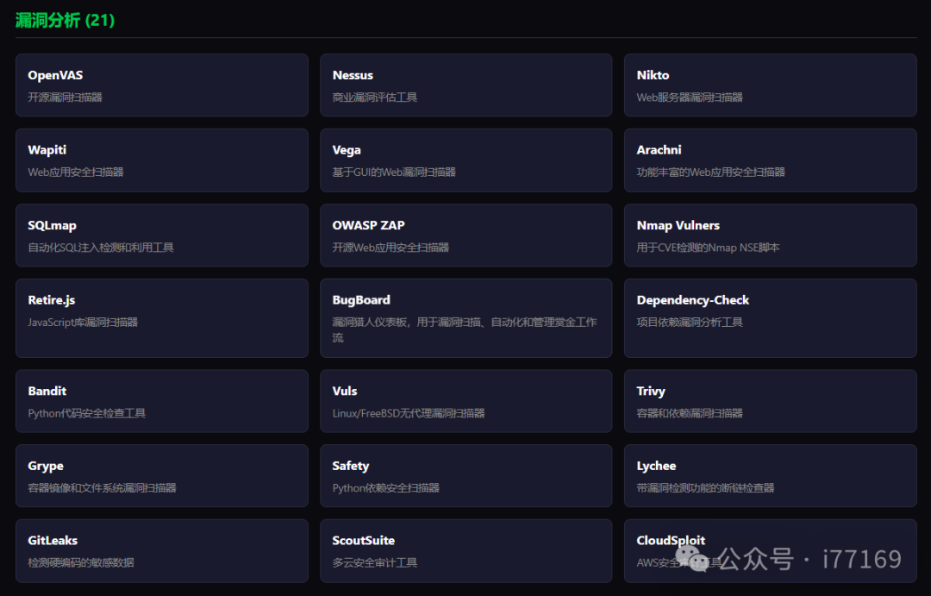
Task: Select the Vega GUI scanner card
Action: click(x=466, y=160)
